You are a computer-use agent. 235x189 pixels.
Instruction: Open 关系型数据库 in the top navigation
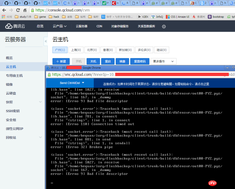click(146, 26)
